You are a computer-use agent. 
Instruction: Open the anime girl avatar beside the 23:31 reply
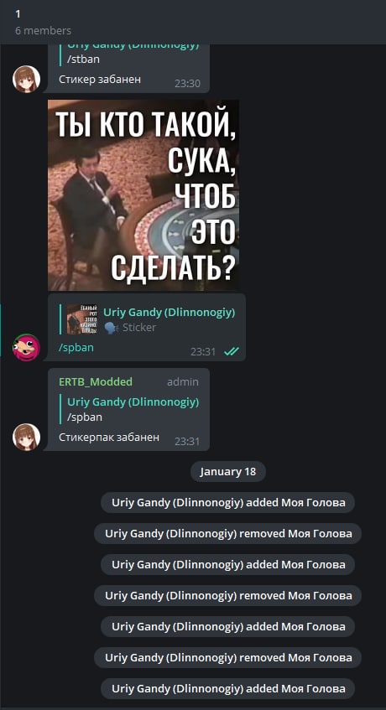pyautogui.click(x=26, y=437)
